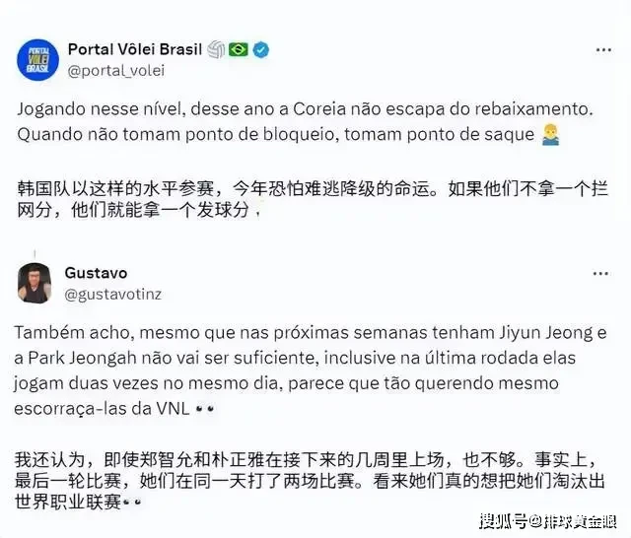This screenshot has width=631, height=538.
Task: Open the Portal Vôlei Brasil display name
Action: point(135,49)
